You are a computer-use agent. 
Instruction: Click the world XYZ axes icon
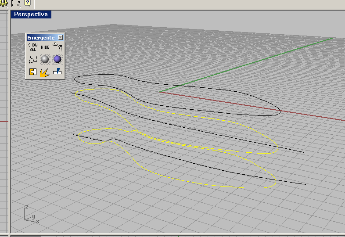pos(31,215)
